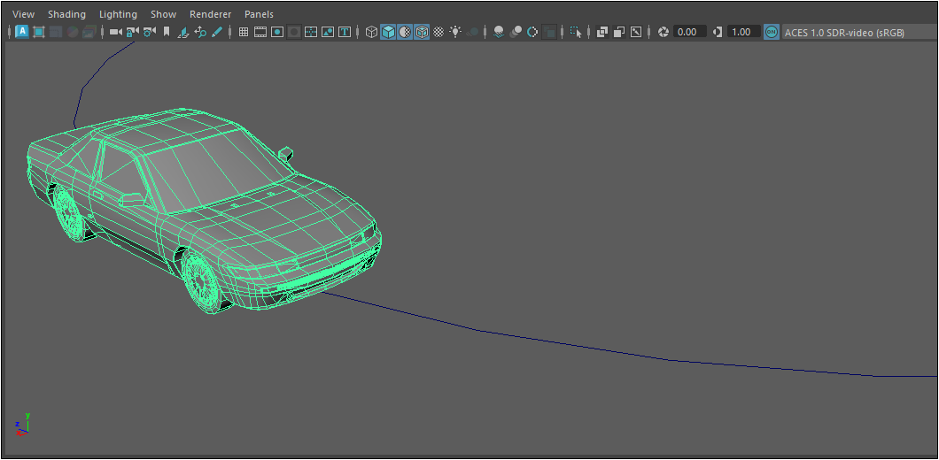Screen dimensions: 939x460
Task: Open ACES 1.0 SDR-video view transform dropdown
Action: coord(843,32)
